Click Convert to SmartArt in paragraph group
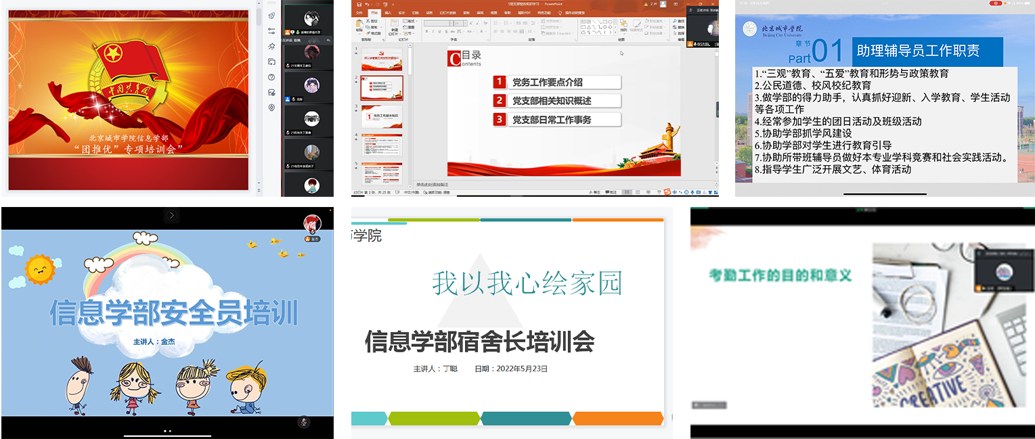Screen dimensions: 1035x439 [x=557, y=33]
